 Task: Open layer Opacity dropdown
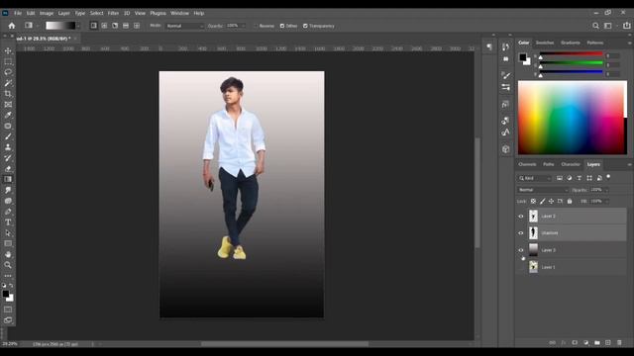tap(606, 190)
